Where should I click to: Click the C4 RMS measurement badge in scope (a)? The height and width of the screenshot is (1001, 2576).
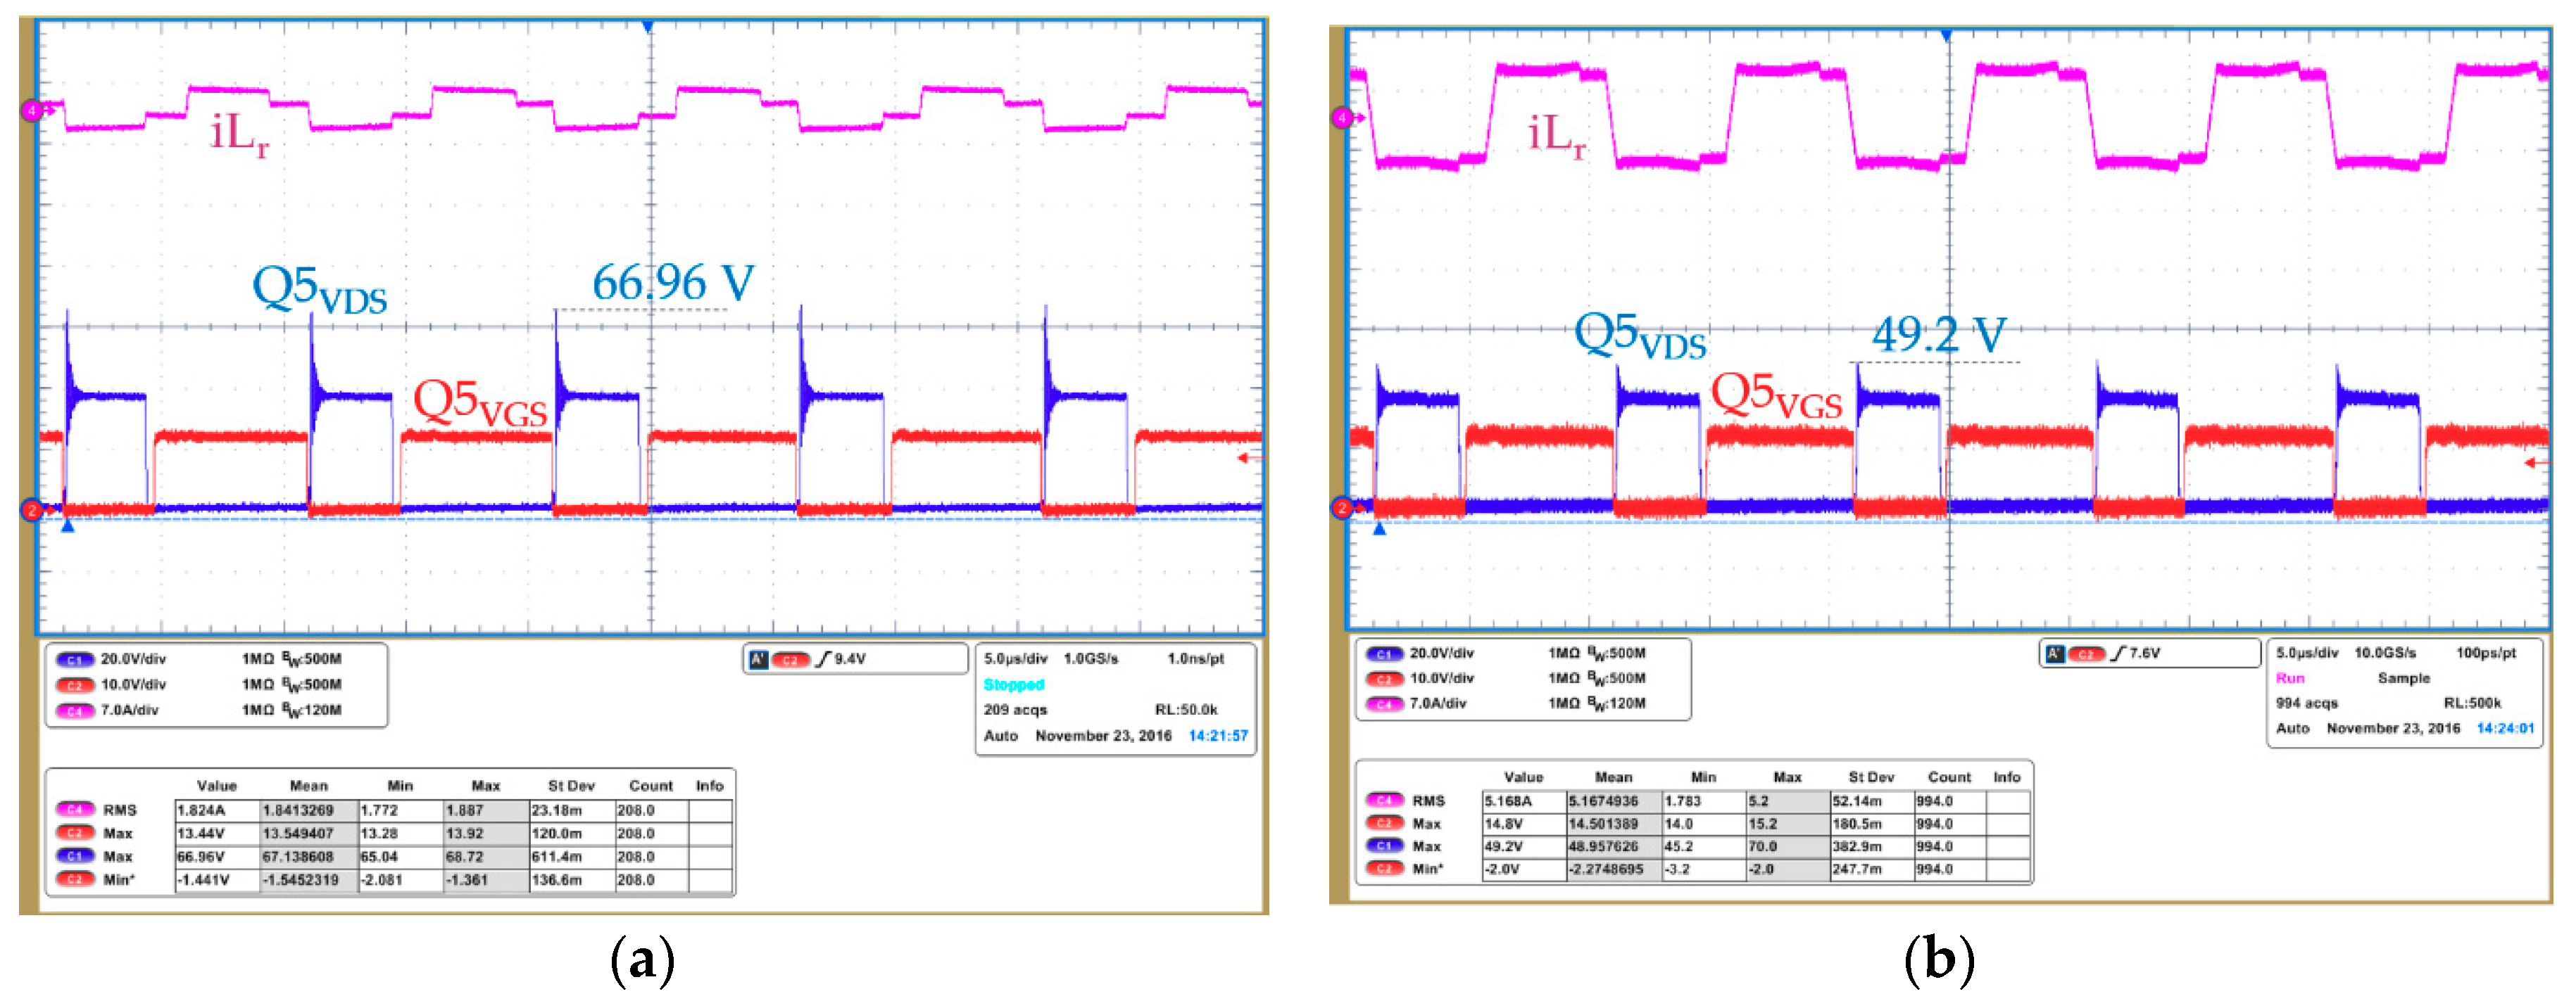pos(75,810)
